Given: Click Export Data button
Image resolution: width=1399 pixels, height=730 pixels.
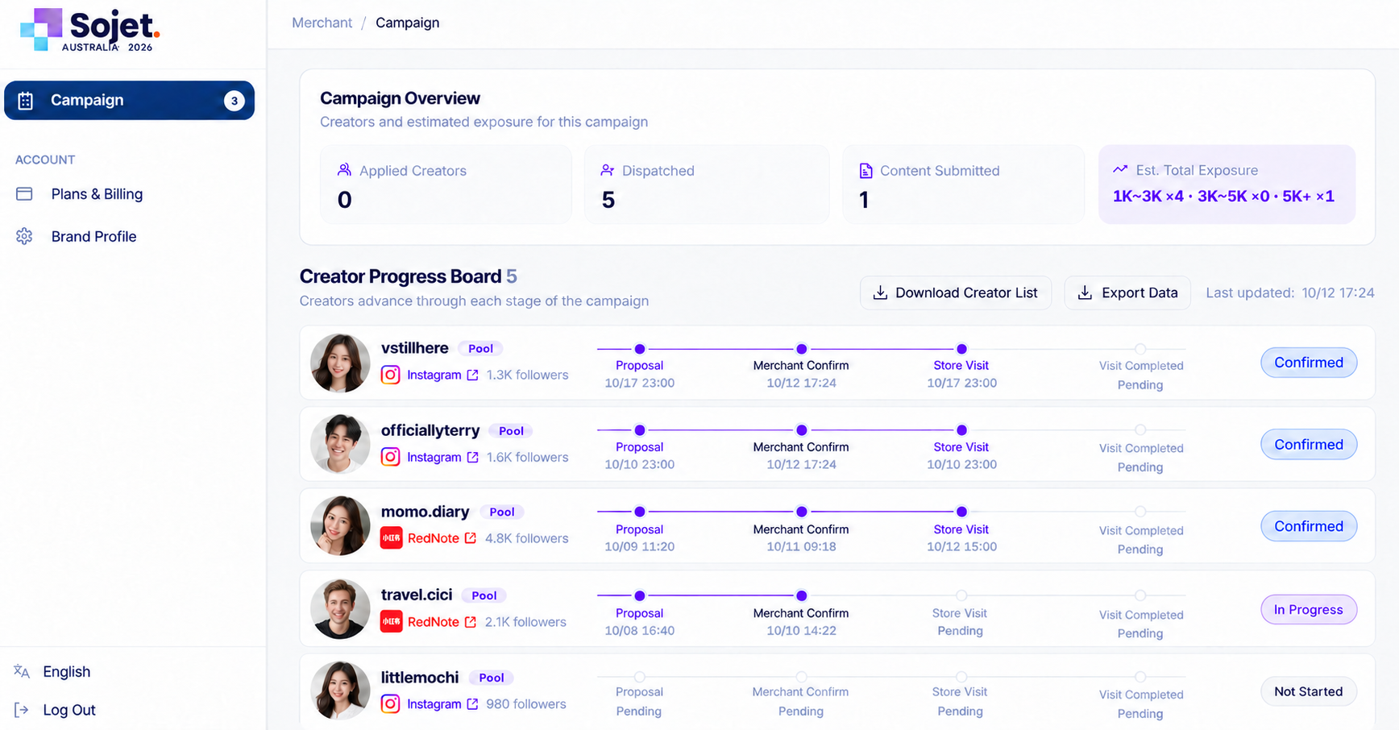Looking at the screenshot, I should click(1127, 292).
